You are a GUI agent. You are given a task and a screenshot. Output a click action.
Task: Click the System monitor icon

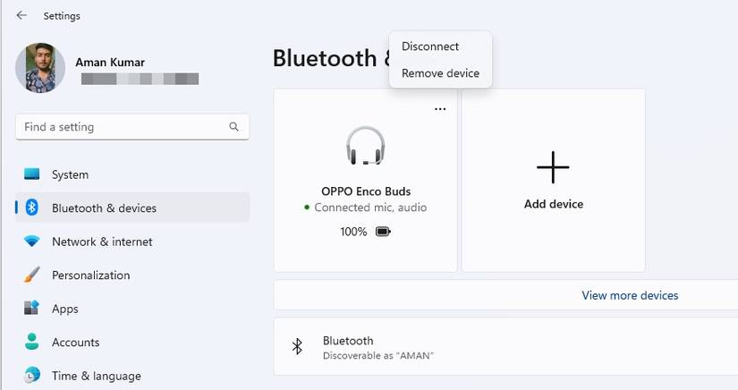click(32, 174)
